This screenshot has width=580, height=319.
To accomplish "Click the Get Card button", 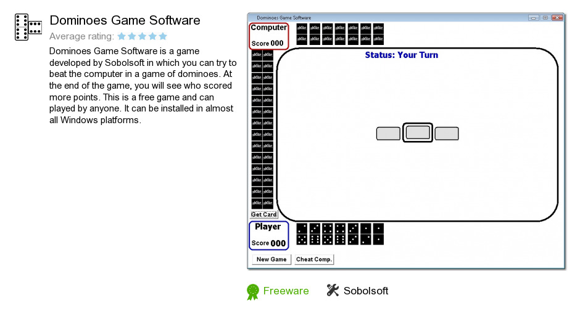I will (263, 214).
